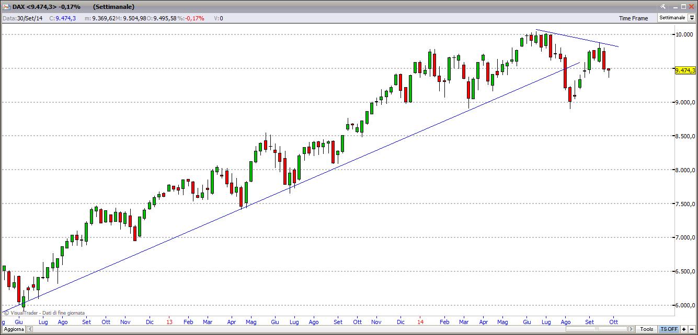Click the 6.000,0 price axis label
Image resolution: width=698 pixels, height=335 pixels.
pyautogui.click(x=685, y=306)
